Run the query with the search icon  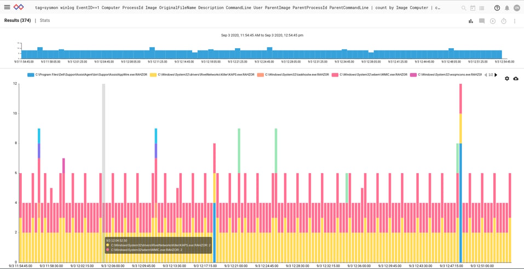[x=464, y=8]
